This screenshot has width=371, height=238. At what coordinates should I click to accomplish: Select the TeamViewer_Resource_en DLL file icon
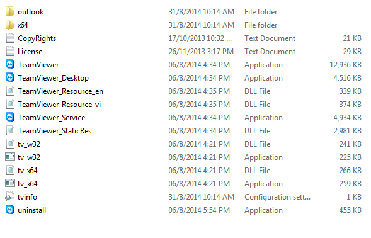point(10,91)
